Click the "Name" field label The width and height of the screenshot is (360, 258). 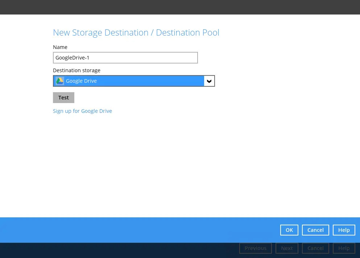(60, 47)
